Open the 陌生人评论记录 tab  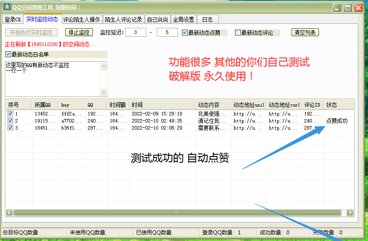[x=123, y=19]
